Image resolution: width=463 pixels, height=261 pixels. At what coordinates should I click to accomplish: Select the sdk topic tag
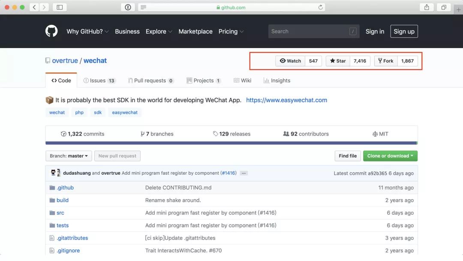[x=98, y=112]
